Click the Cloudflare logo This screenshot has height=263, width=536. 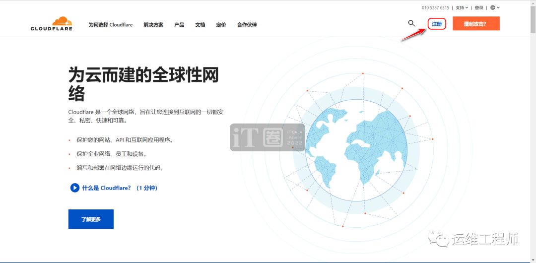pos(51,24)
